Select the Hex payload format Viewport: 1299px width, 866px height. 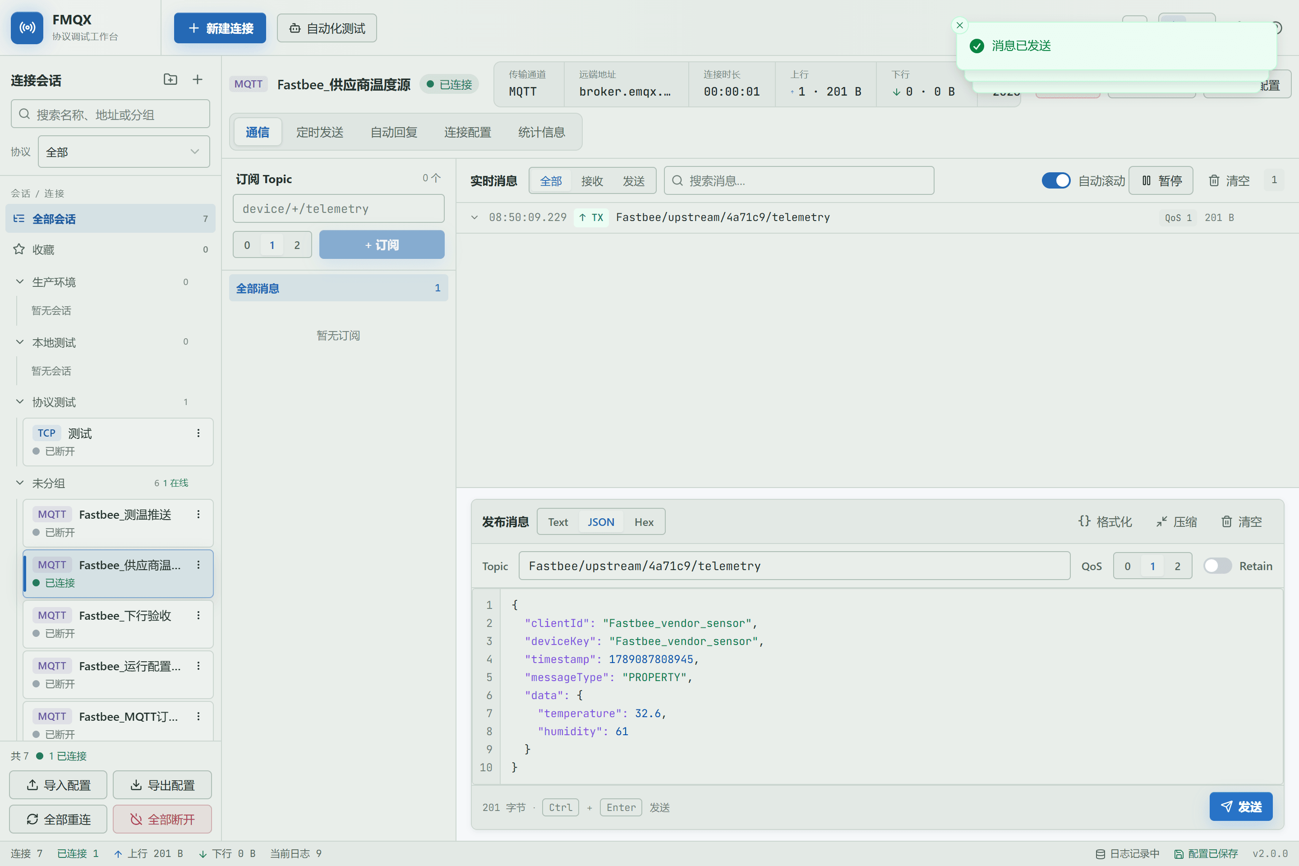[644, 522]
